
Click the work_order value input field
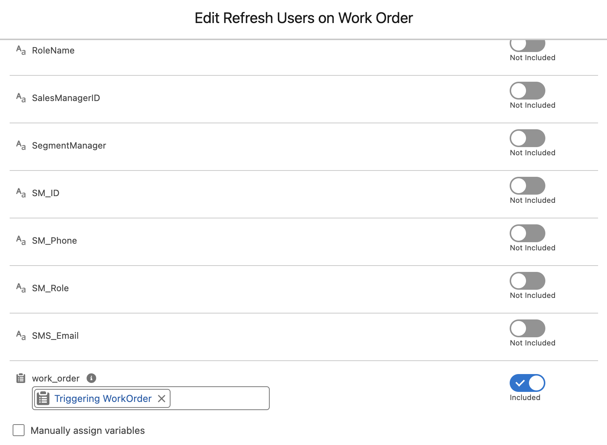click(x=219, y=398)
